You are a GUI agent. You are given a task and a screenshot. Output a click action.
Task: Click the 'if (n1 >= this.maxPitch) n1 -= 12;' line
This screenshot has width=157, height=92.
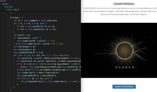tap(37, 29)
